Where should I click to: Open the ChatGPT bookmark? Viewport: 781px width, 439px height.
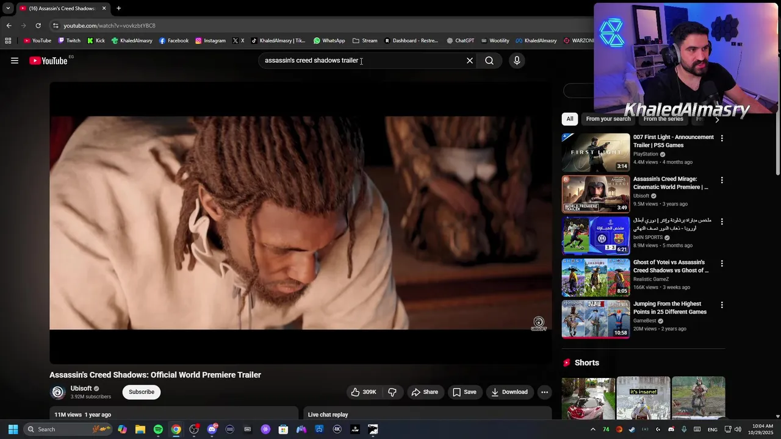pos(460,41)
